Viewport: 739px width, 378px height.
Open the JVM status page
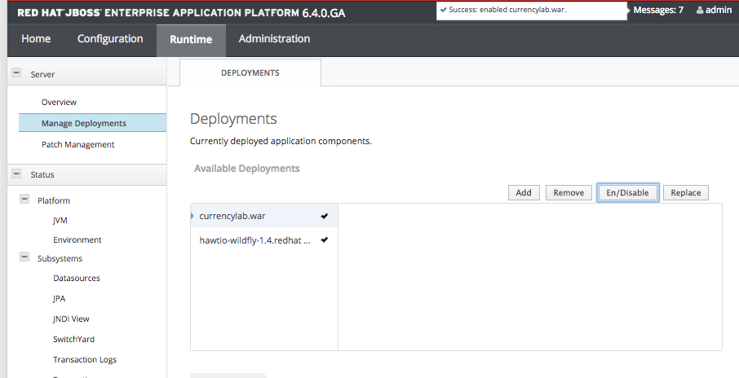(x=60, y=220)
